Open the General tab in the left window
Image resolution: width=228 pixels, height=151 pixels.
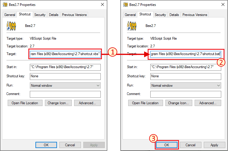click(x=10, y=15)
